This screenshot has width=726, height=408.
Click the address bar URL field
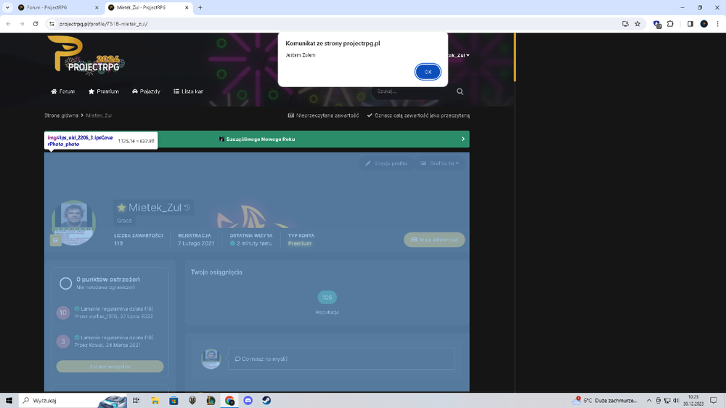pyautogui.click(x=333, y=24)
